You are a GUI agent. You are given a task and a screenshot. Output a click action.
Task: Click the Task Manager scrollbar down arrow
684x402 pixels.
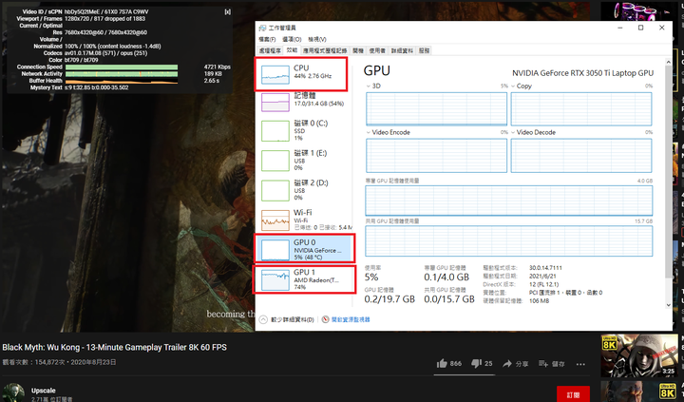668,305
